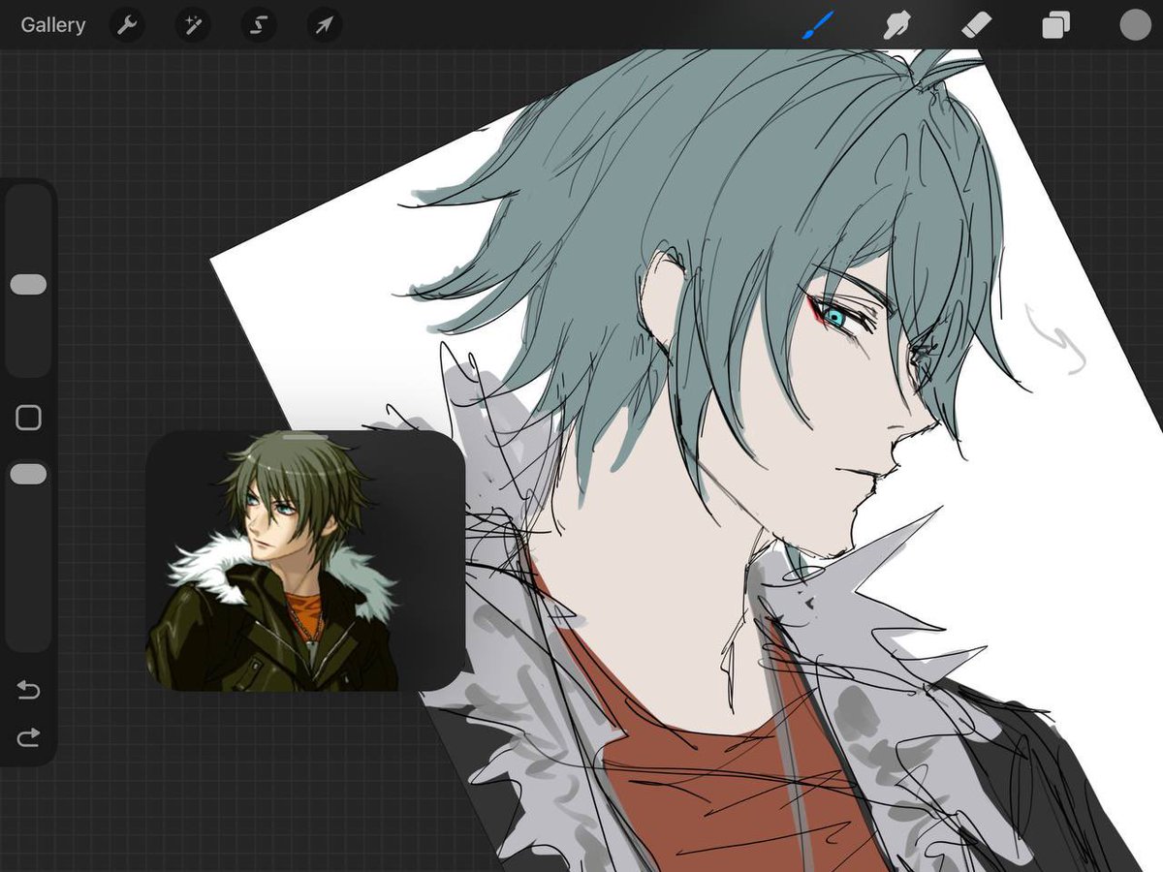Open the active color picker circle

pos(1135,25)
